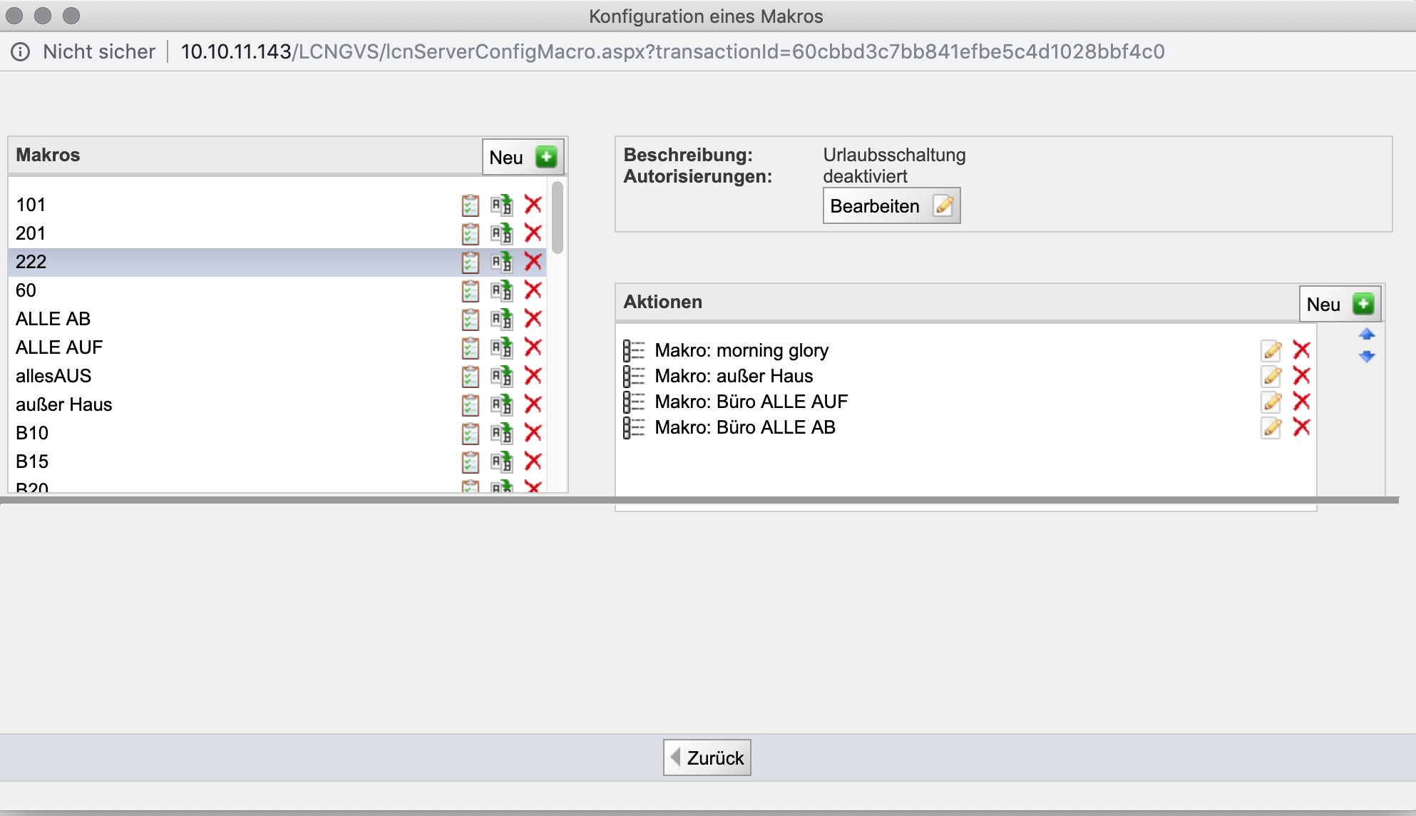The height and width of the screenshot is (816, 1416).
Task: Delete the 'Makro: außer Haus' action
Action: 1301,376
